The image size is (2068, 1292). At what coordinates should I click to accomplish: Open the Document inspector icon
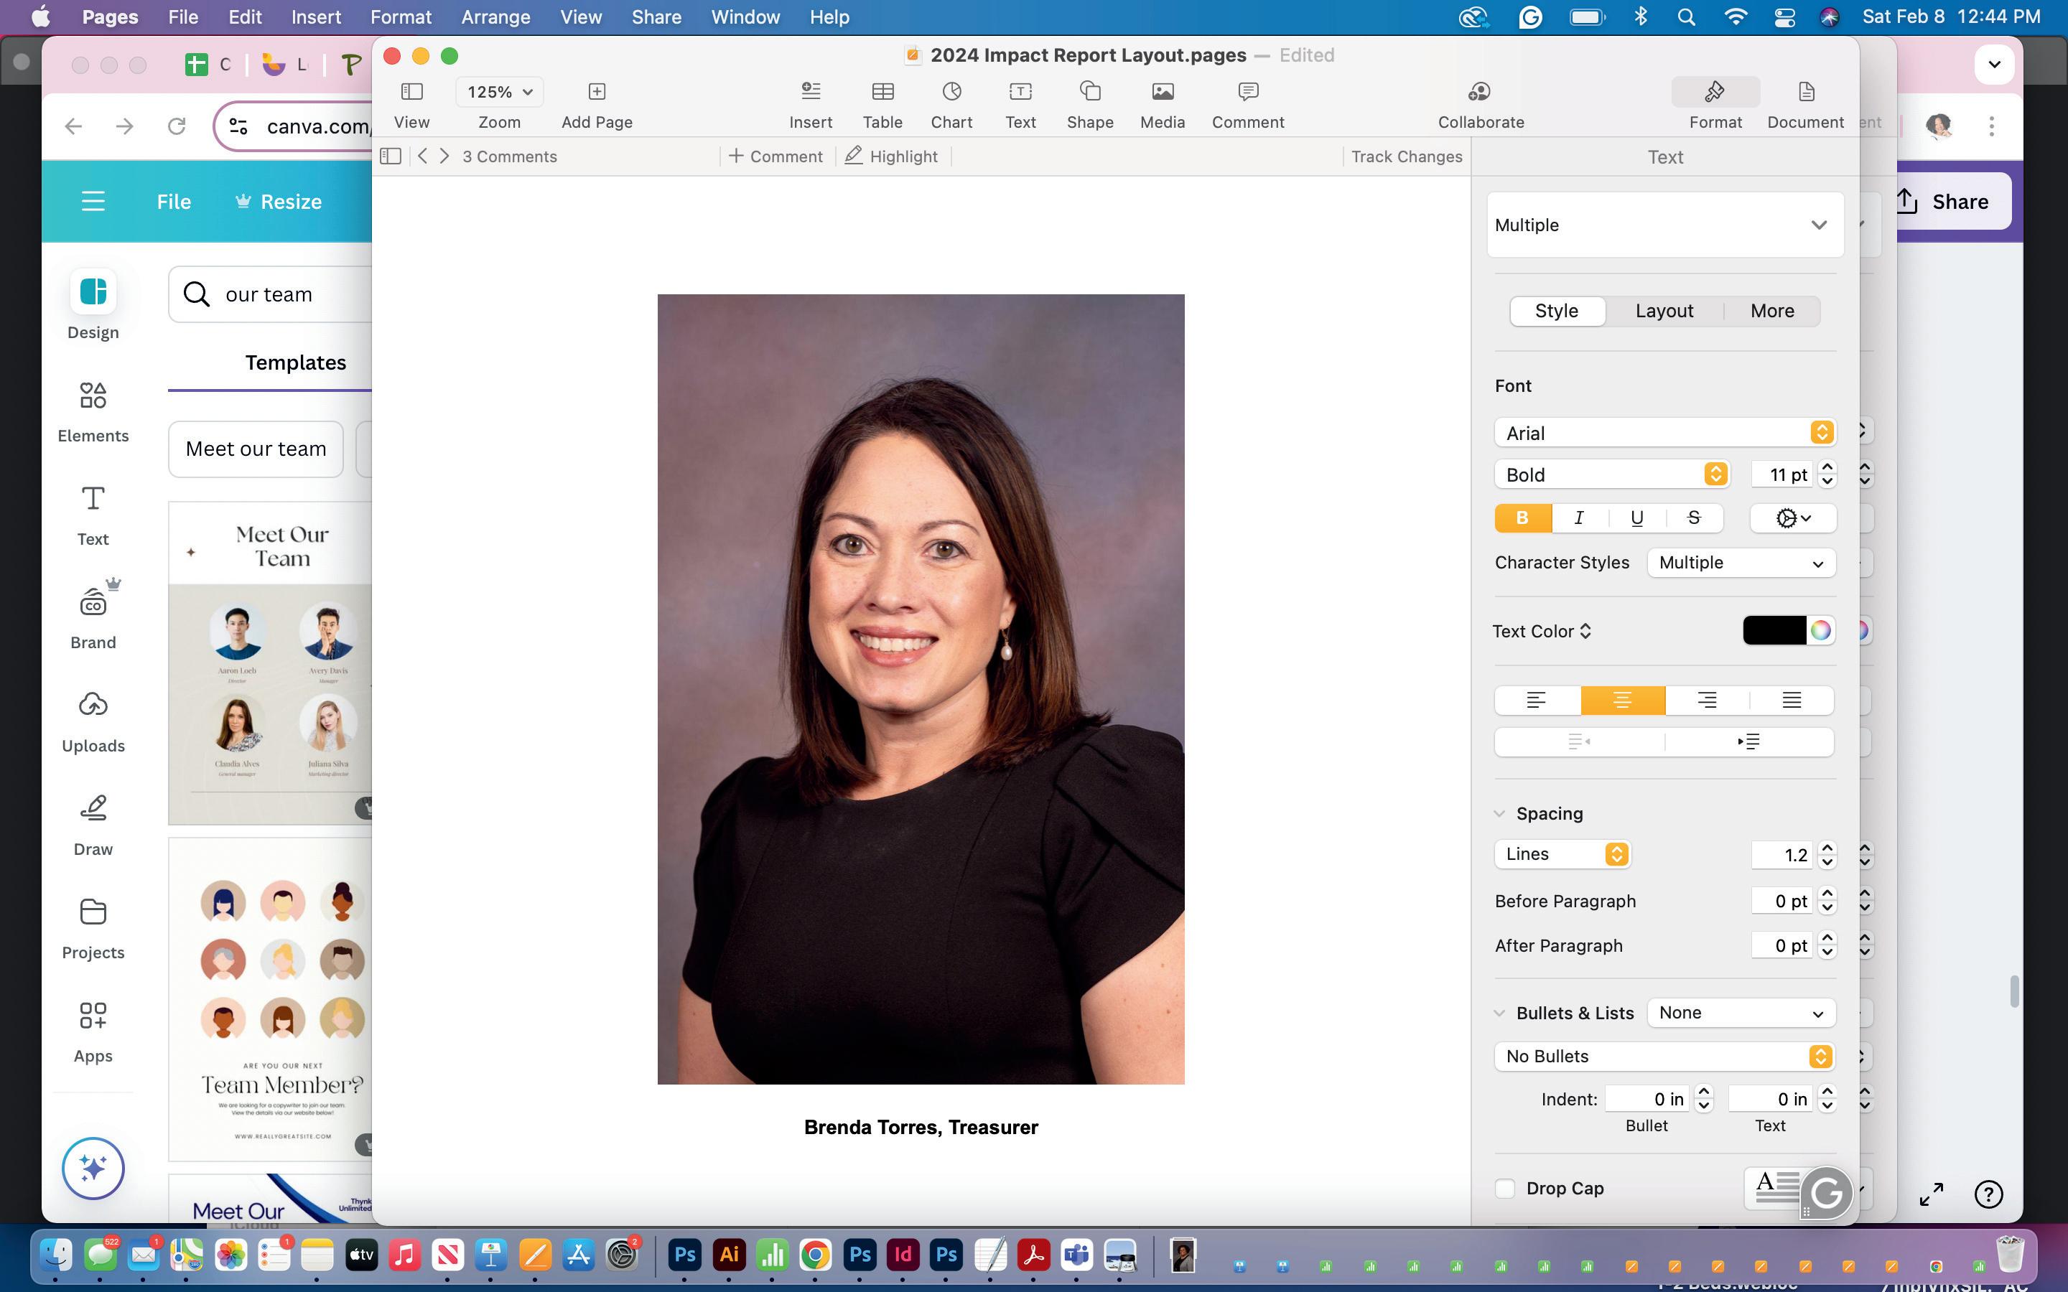[1804, 93]
